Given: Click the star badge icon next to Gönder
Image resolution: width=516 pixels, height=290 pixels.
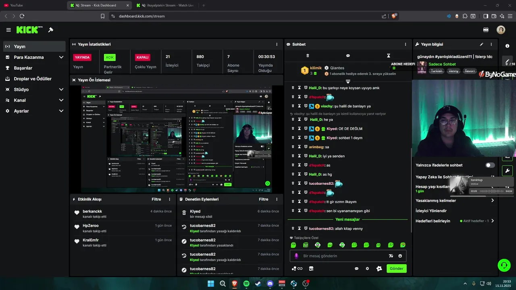Looking at the screenshot, I should click(x=379, y=269).
